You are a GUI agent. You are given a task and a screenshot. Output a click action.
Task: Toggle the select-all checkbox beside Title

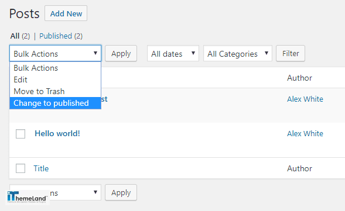pyautogui.click(x=21, y=168)
